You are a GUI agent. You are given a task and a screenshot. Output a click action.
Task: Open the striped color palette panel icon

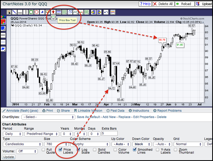tap(113, 12)
